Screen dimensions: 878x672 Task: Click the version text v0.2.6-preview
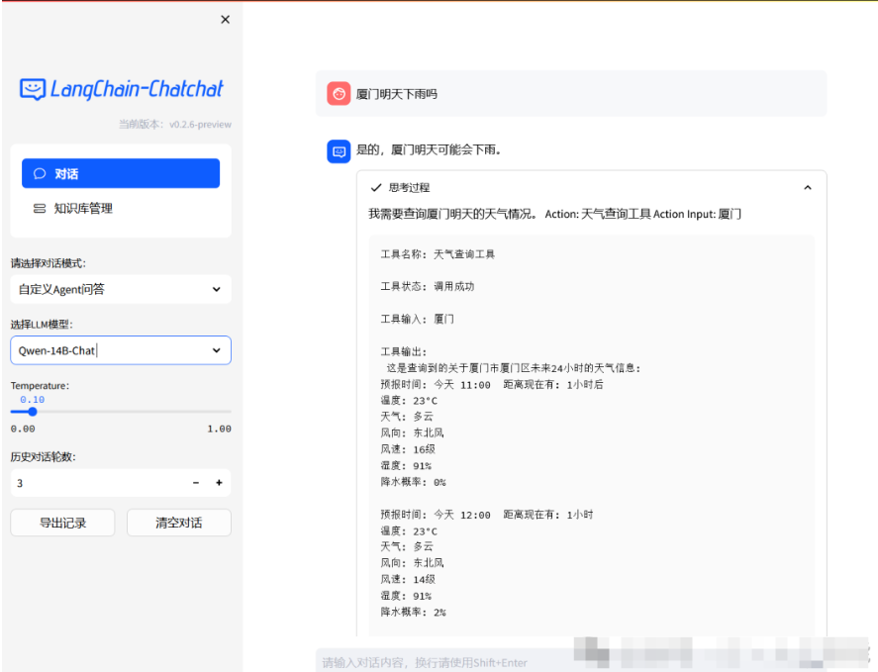coord(201,125)
